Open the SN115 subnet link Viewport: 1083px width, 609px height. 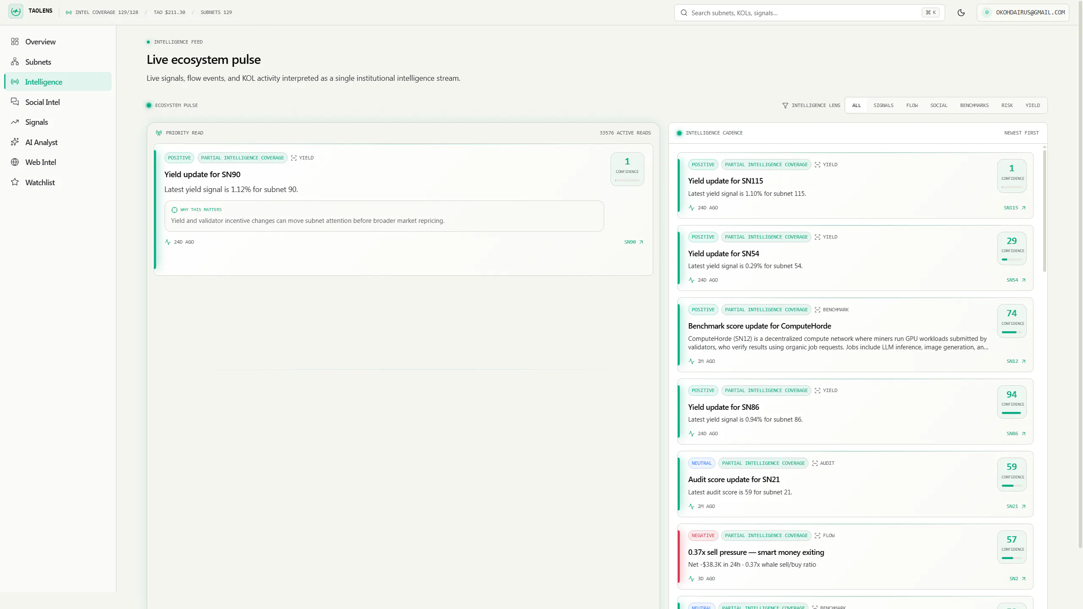pyautogui.click(x=1014, y=208)
